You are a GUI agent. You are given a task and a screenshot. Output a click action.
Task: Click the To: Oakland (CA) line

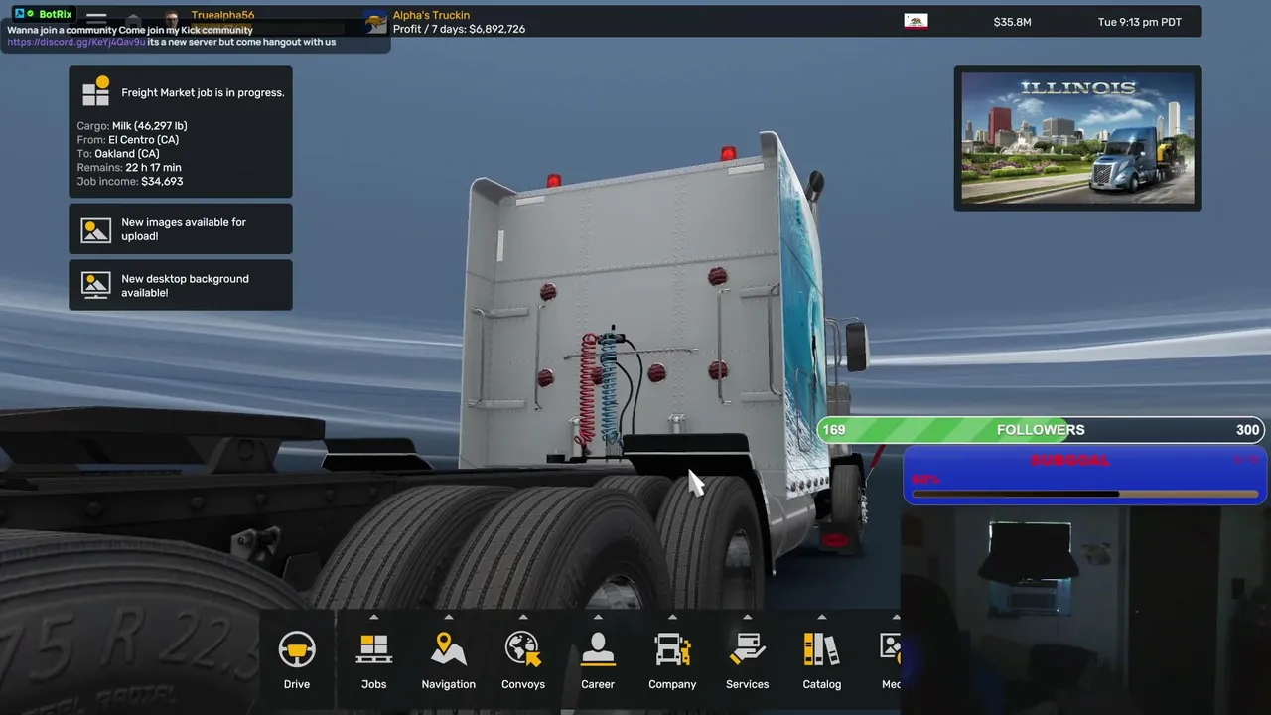click(118, 154)
